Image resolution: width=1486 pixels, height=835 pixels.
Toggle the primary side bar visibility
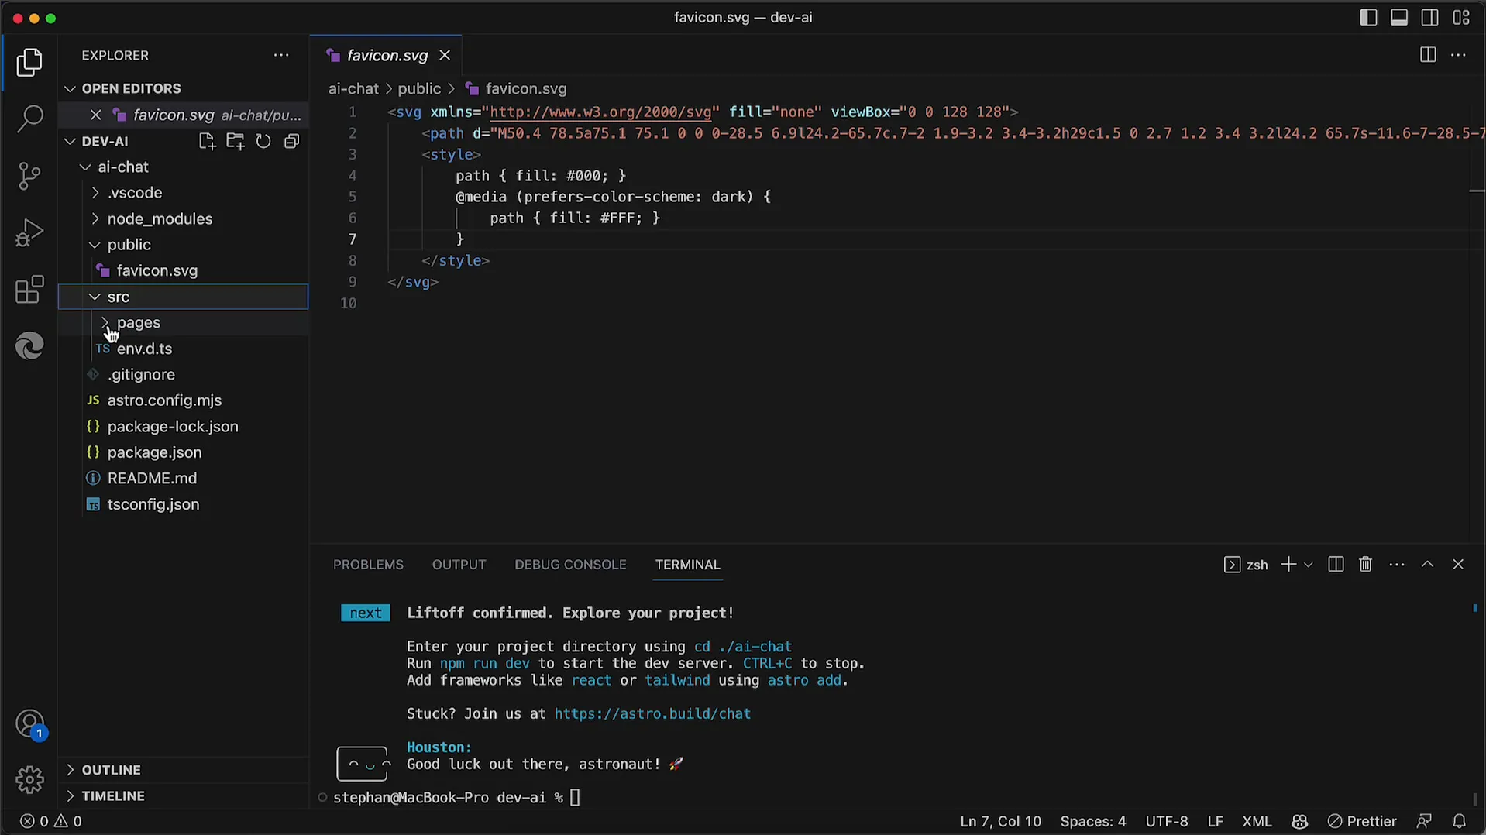[x=1368, y=17]
